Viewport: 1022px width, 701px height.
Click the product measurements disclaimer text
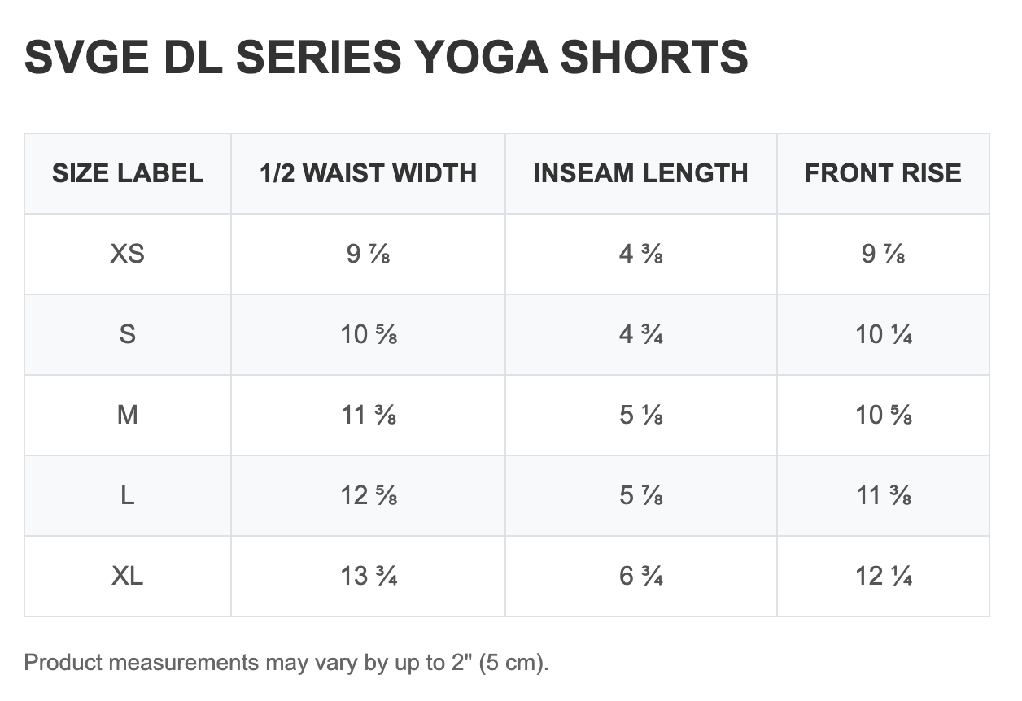pos(286,662)
